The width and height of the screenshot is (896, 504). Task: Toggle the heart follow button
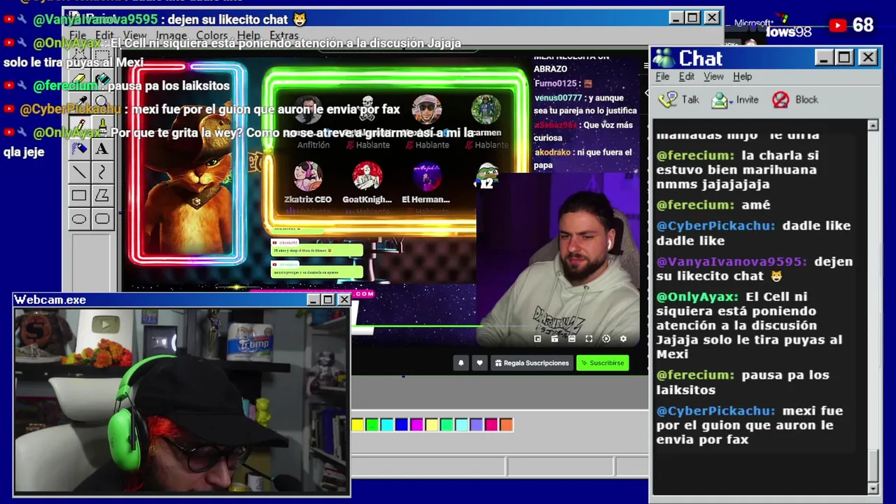[479, 363]
